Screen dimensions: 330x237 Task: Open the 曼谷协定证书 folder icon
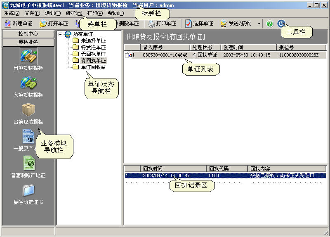pyautogui.click(x=28, y=190)
